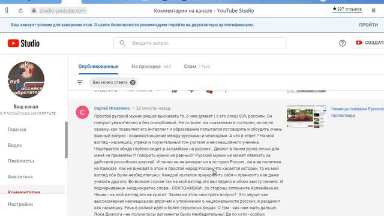Remove the Без моего ответа filter chip
Image resolution: width=384 pixels, height=216 pixels.
click(x=133, y=83)
